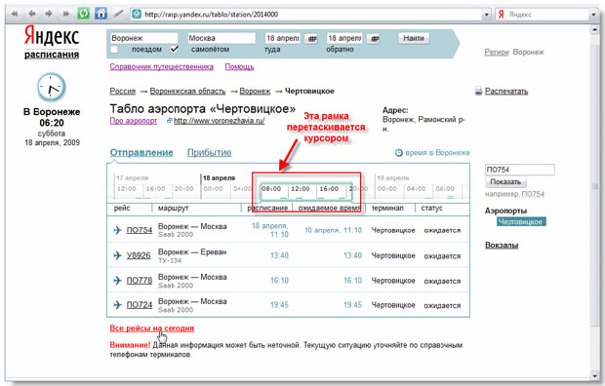The image size is (605, 386).
Task: Click the Воронеж breadcrumb
Action: tap(255, 91)
